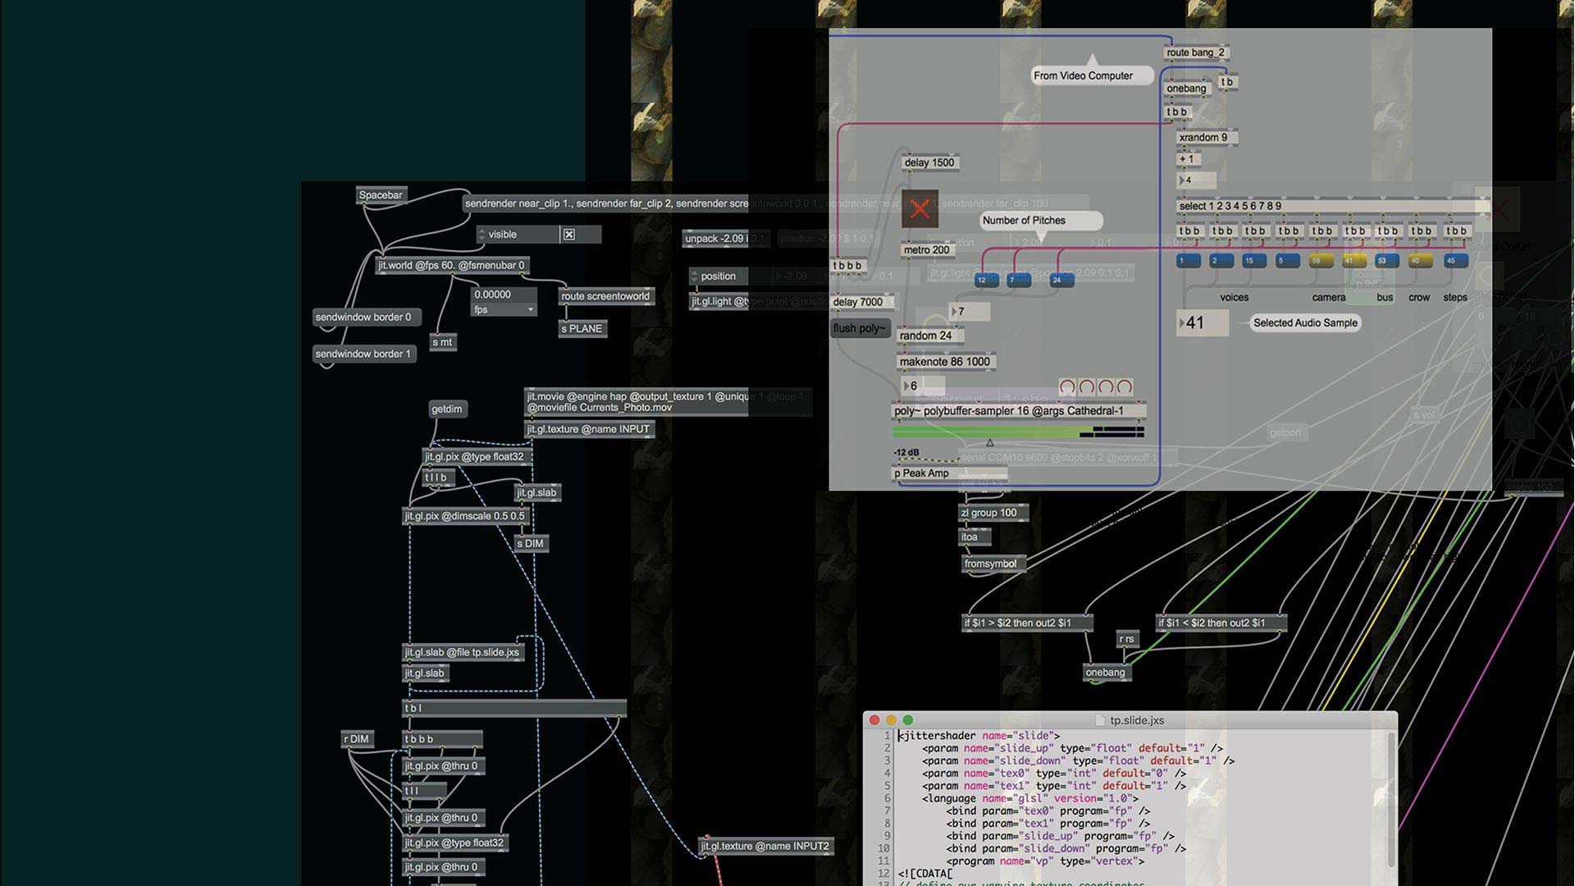Select the route screentoworld object
This screenshot has width=1575, height=886.
606,297
